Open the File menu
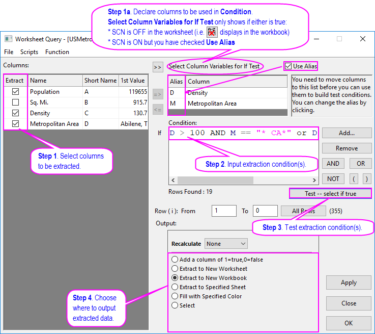 [9, 52]
